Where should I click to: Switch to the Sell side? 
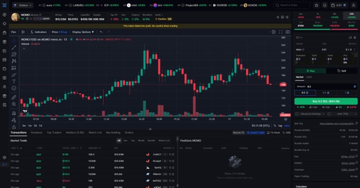tap(342, 71)
